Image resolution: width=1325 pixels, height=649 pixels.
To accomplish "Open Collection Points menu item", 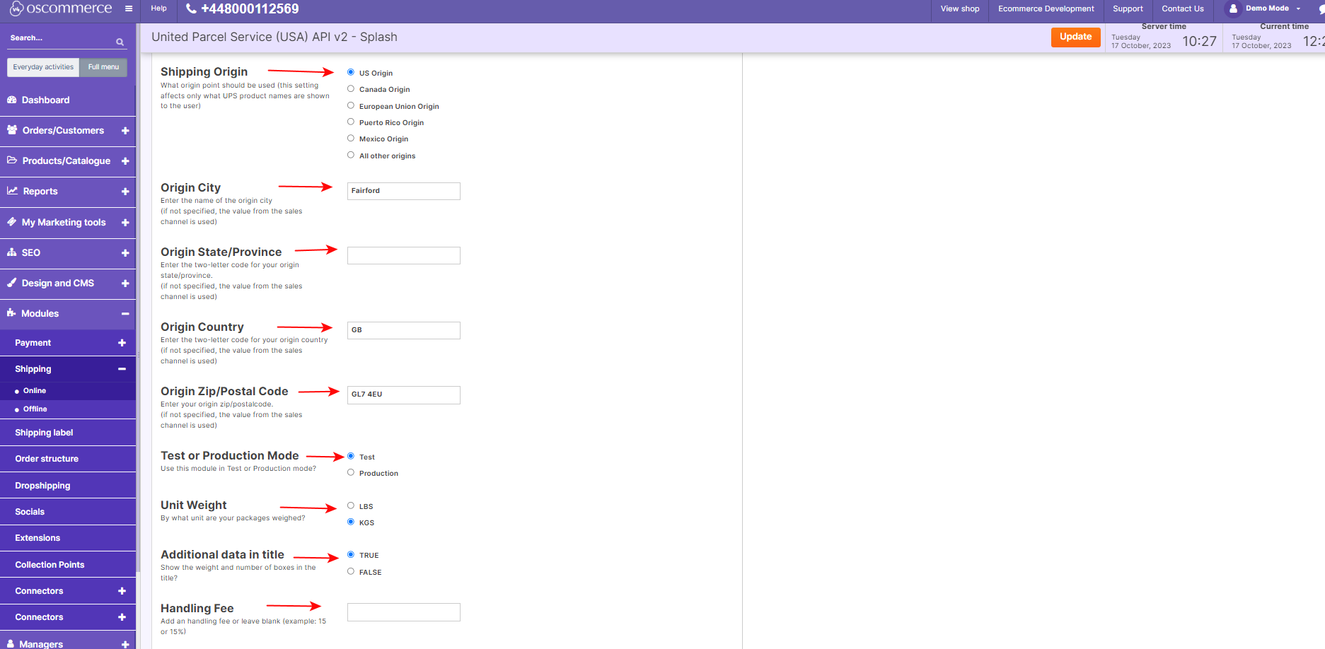I will (50, 565).
